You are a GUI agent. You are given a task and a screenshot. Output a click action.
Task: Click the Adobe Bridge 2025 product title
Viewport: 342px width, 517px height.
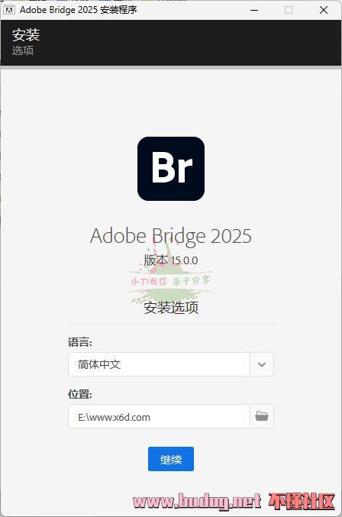tap(171, 236)
